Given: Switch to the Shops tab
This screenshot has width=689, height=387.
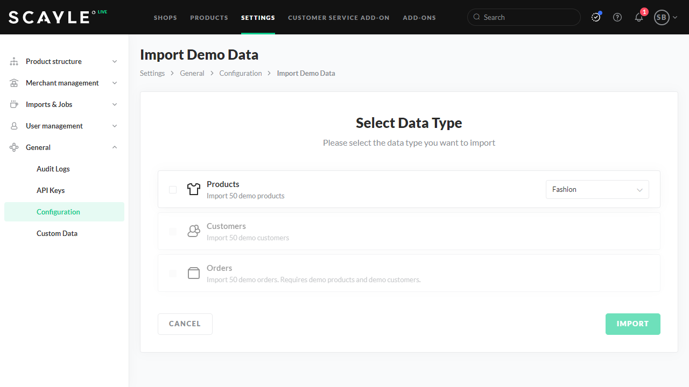Looking at the screenshot, I should 165,18.
